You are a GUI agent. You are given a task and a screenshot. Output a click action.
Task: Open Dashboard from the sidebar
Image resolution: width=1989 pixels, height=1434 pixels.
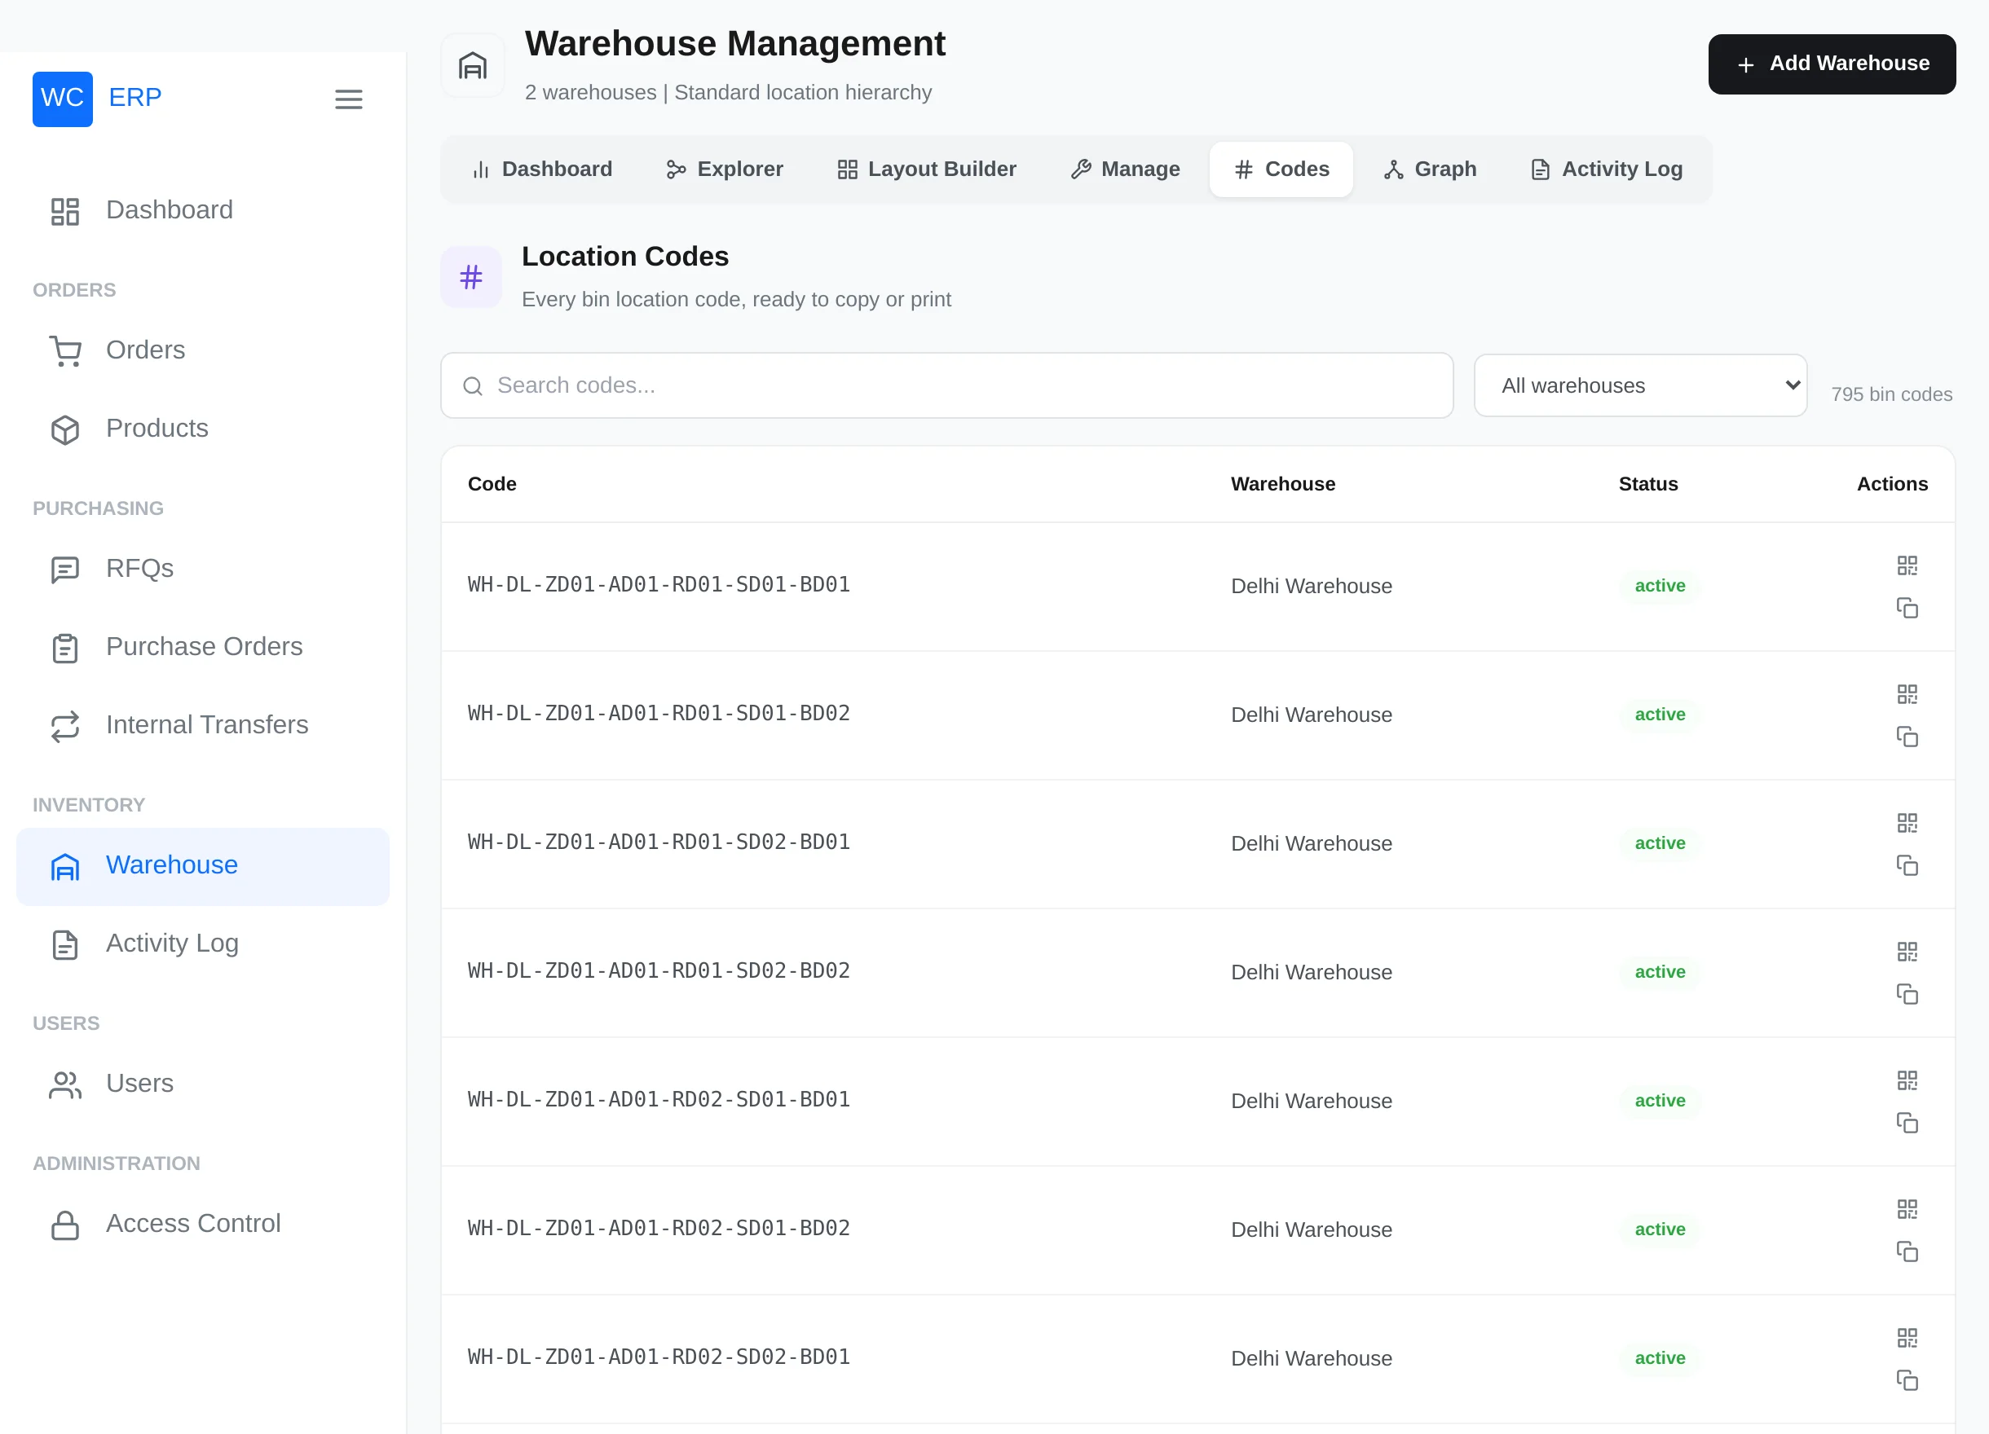(203, 210)
